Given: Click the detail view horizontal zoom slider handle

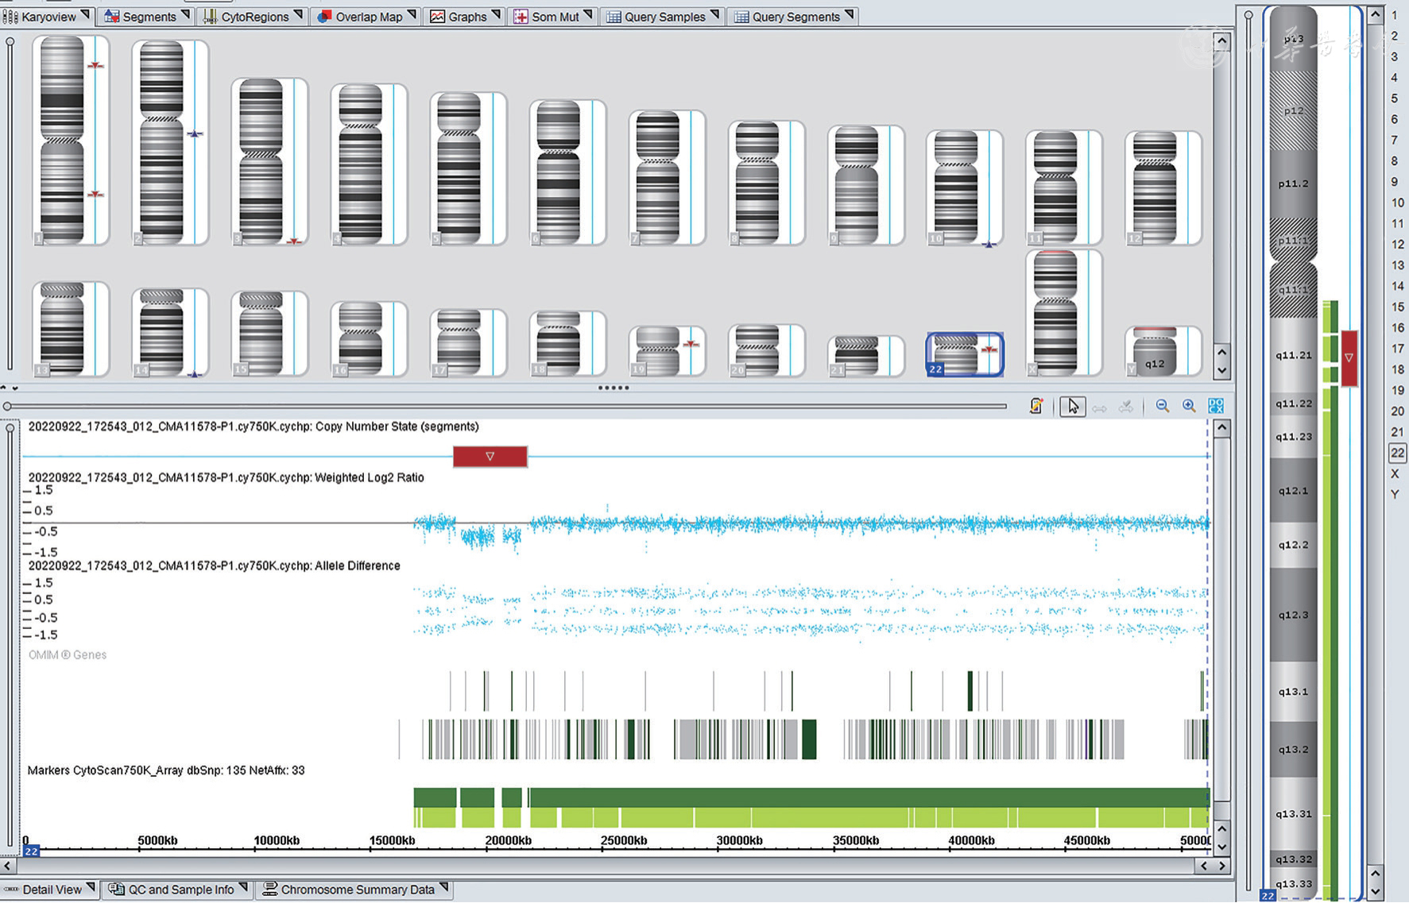Looking at the screenshot, I should (x=7, y=407).
